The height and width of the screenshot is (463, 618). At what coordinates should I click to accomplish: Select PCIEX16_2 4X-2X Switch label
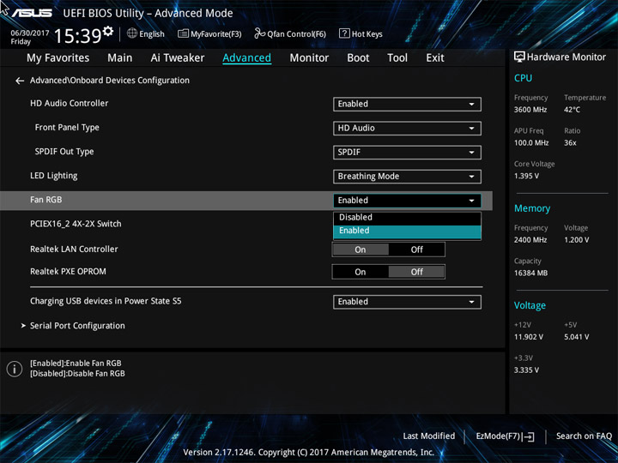(x=76, y=224)
